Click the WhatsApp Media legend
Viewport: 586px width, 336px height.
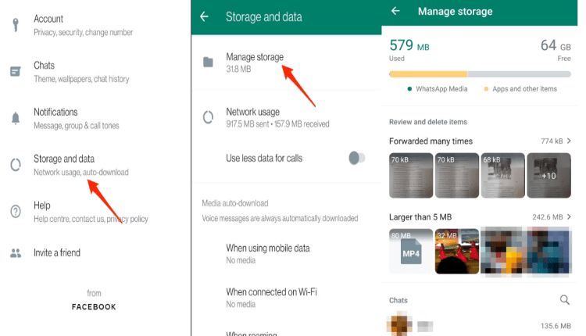coord(438,89)
